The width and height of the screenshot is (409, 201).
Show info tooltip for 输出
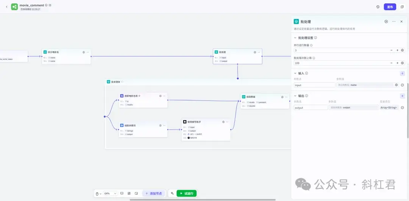tap(306, 96)
